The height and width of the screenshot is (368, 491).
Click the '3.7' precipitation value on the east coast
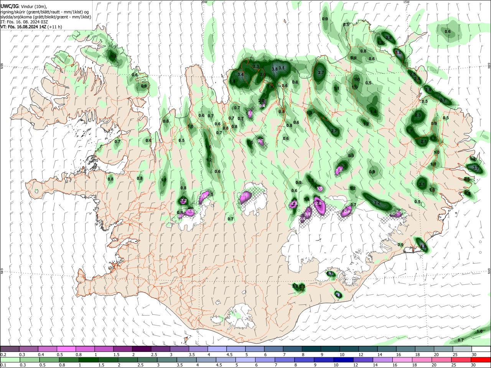(x=476, y=168)
